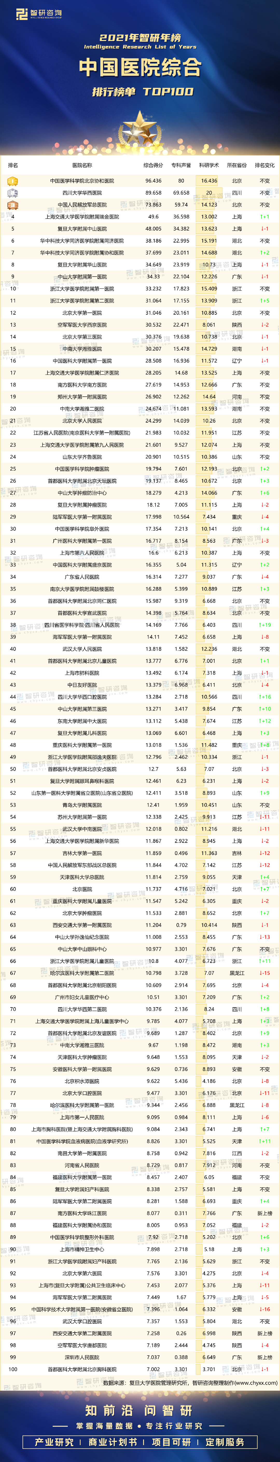This screenshot has height=1462, width=280.
Task: Click the 排名变化 column header
Action: 265,165
